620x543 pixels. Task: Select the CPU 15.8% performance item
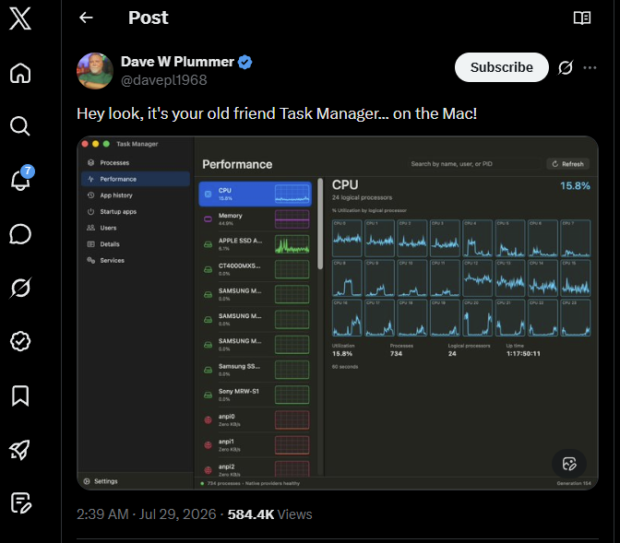(255, 194)
